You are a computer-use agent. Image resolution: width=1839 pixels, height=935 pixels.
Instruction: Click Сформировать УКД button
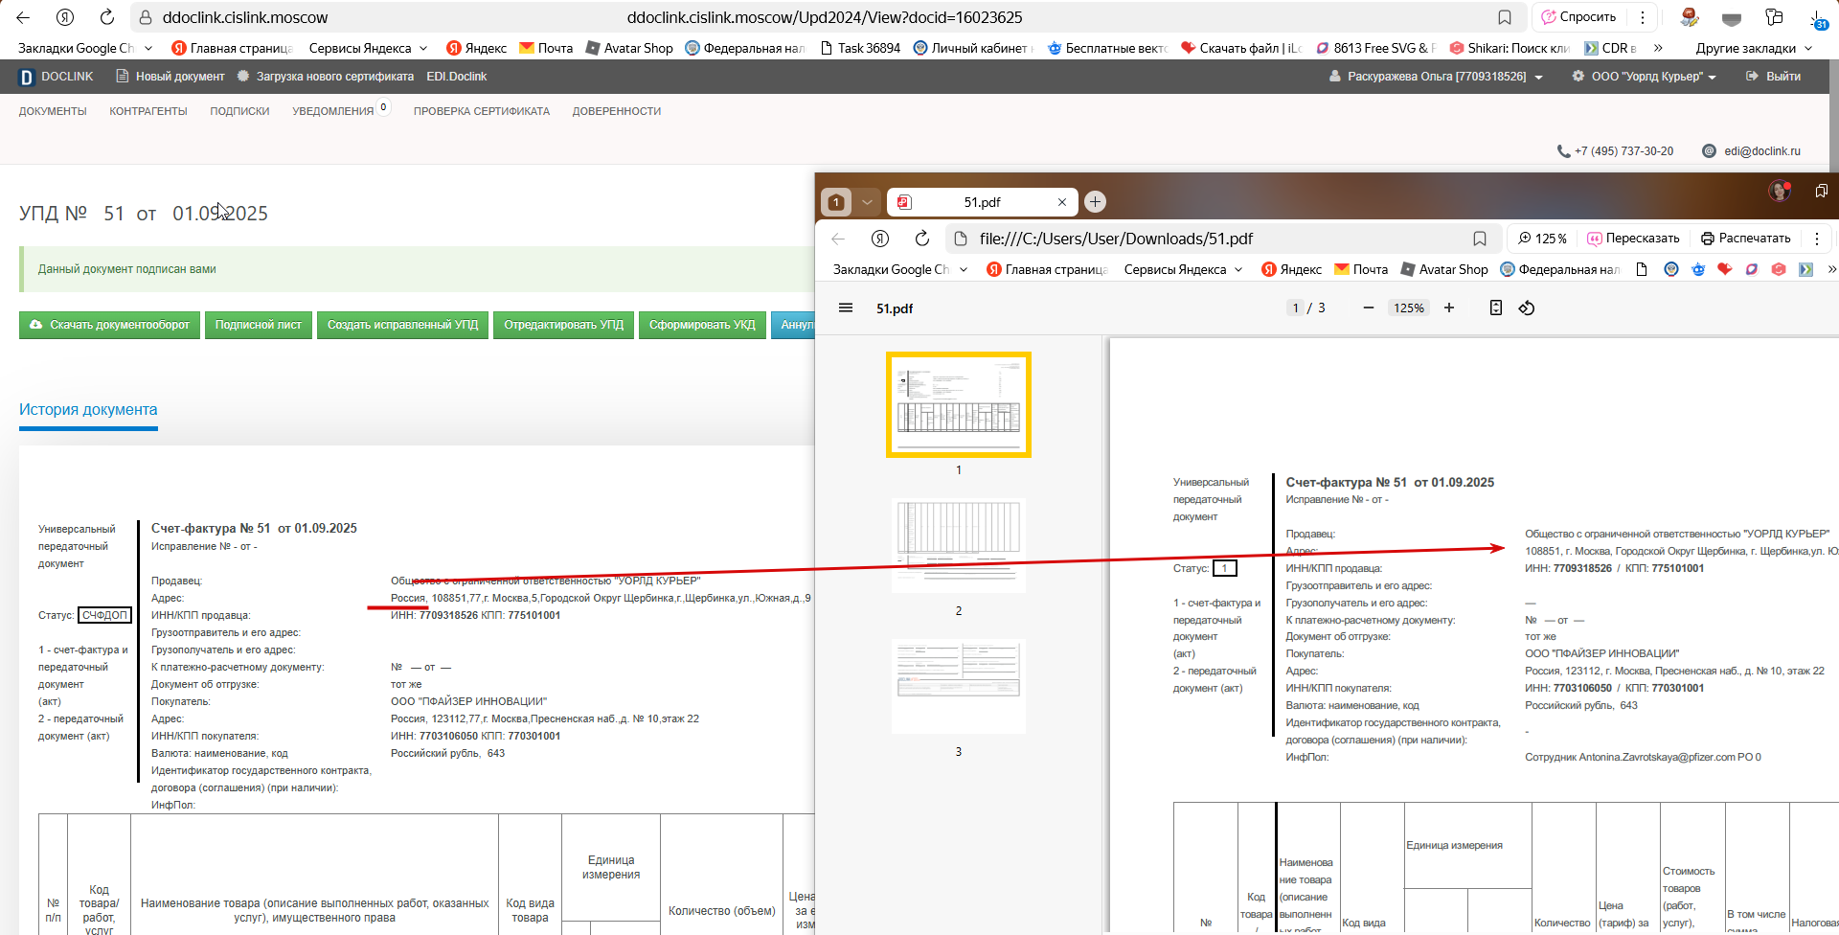point(702,325)
